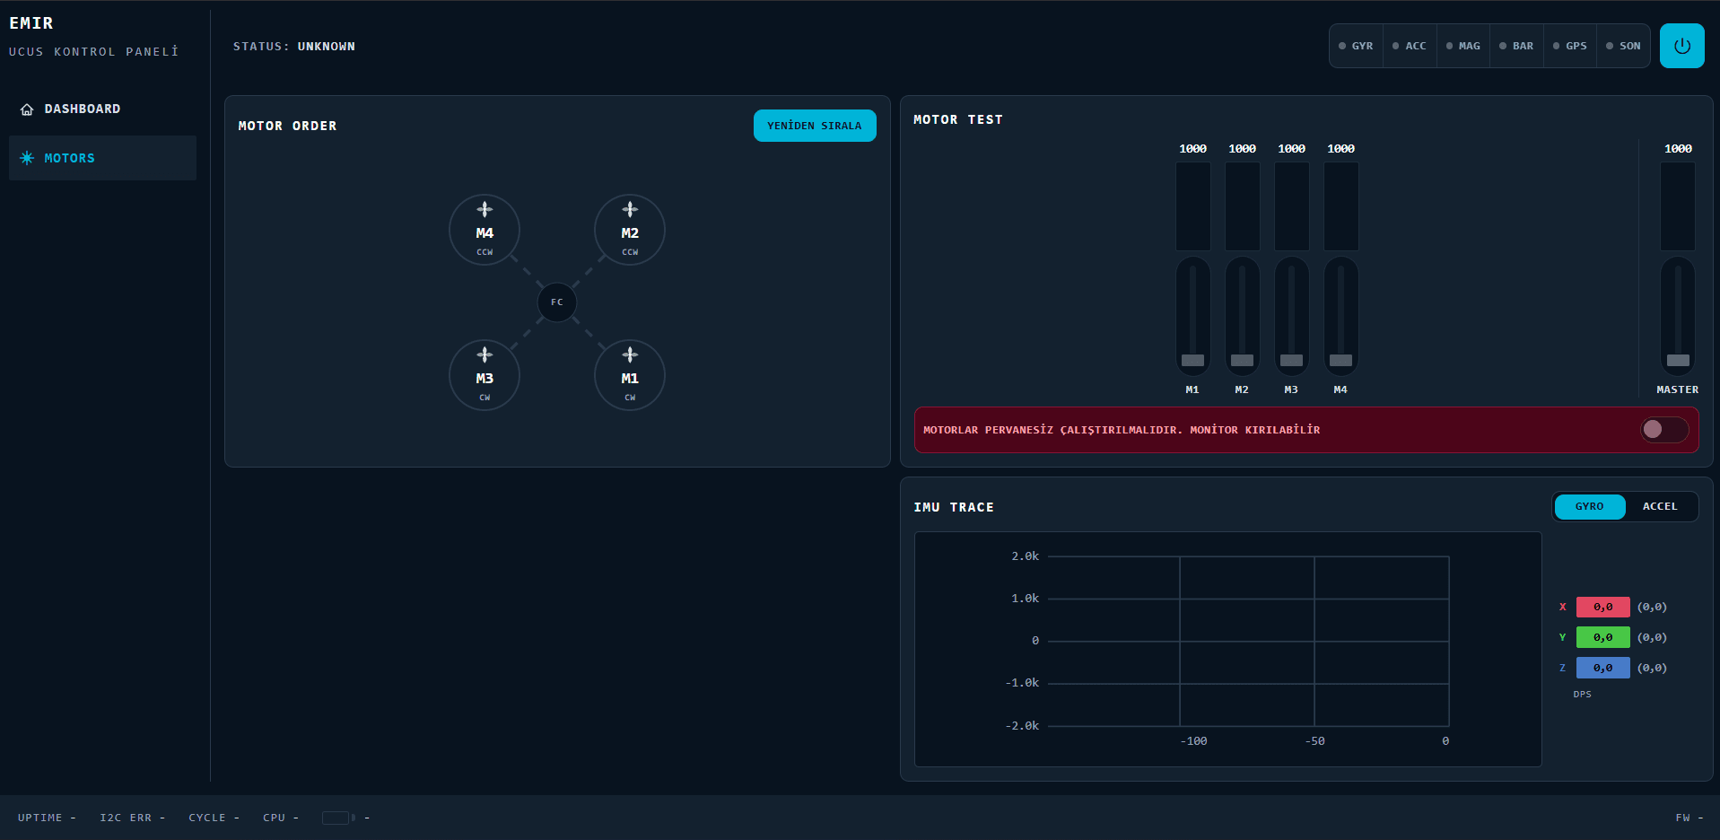Screen dimensions: 1720x840
Task: Click the MASTER throttle slider
Action: [x=1678, y=316]
